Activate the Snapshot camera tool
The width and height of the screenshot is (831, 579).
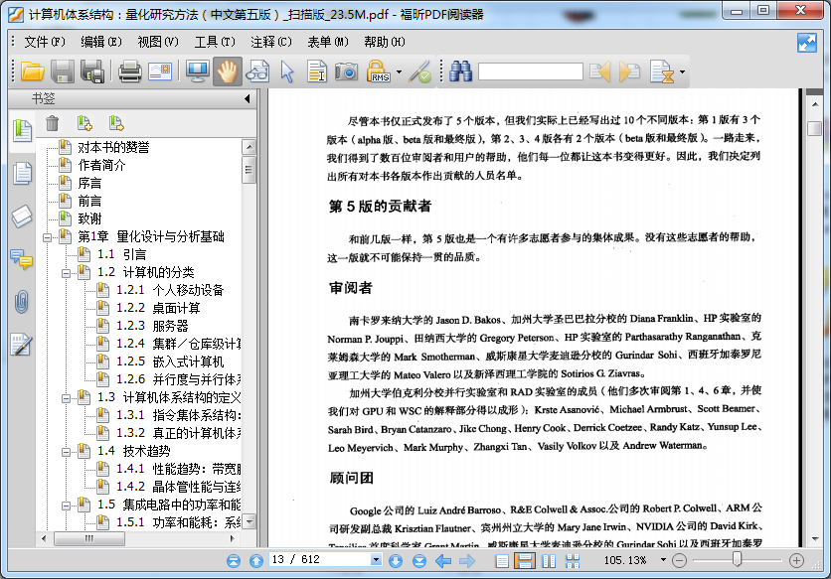pyautogui.click(x=346, y=71)
